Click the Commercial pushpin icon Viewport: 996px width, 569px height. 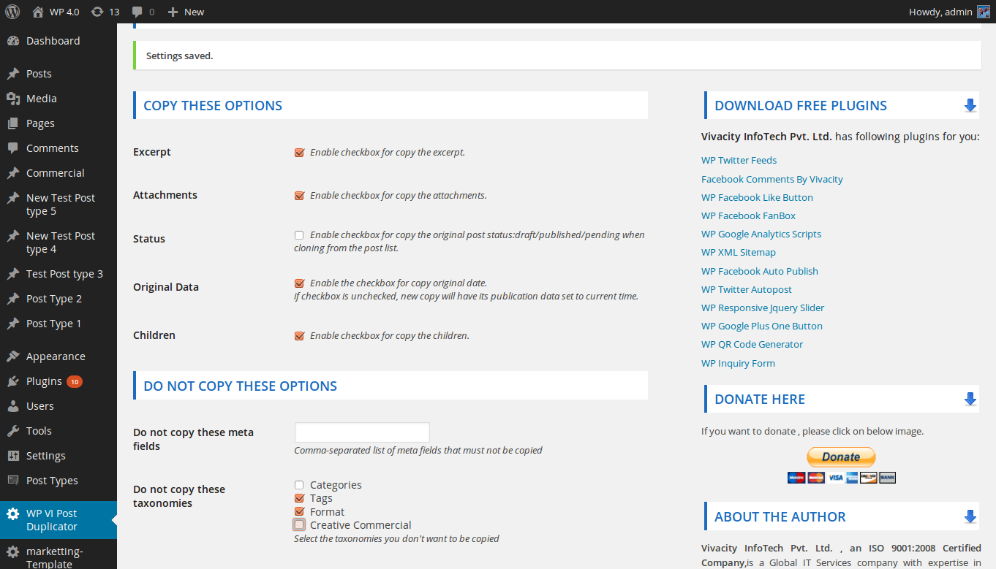[x=12, y=173]
